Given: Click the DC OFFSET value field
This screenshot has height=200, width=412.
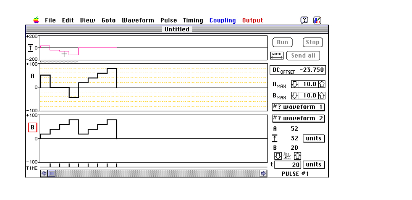Looking at the screenshot, I should point(297,70).
